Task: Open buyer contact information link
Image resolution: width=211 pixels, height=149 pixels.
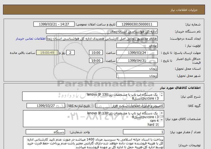Action: click(30, 39)
